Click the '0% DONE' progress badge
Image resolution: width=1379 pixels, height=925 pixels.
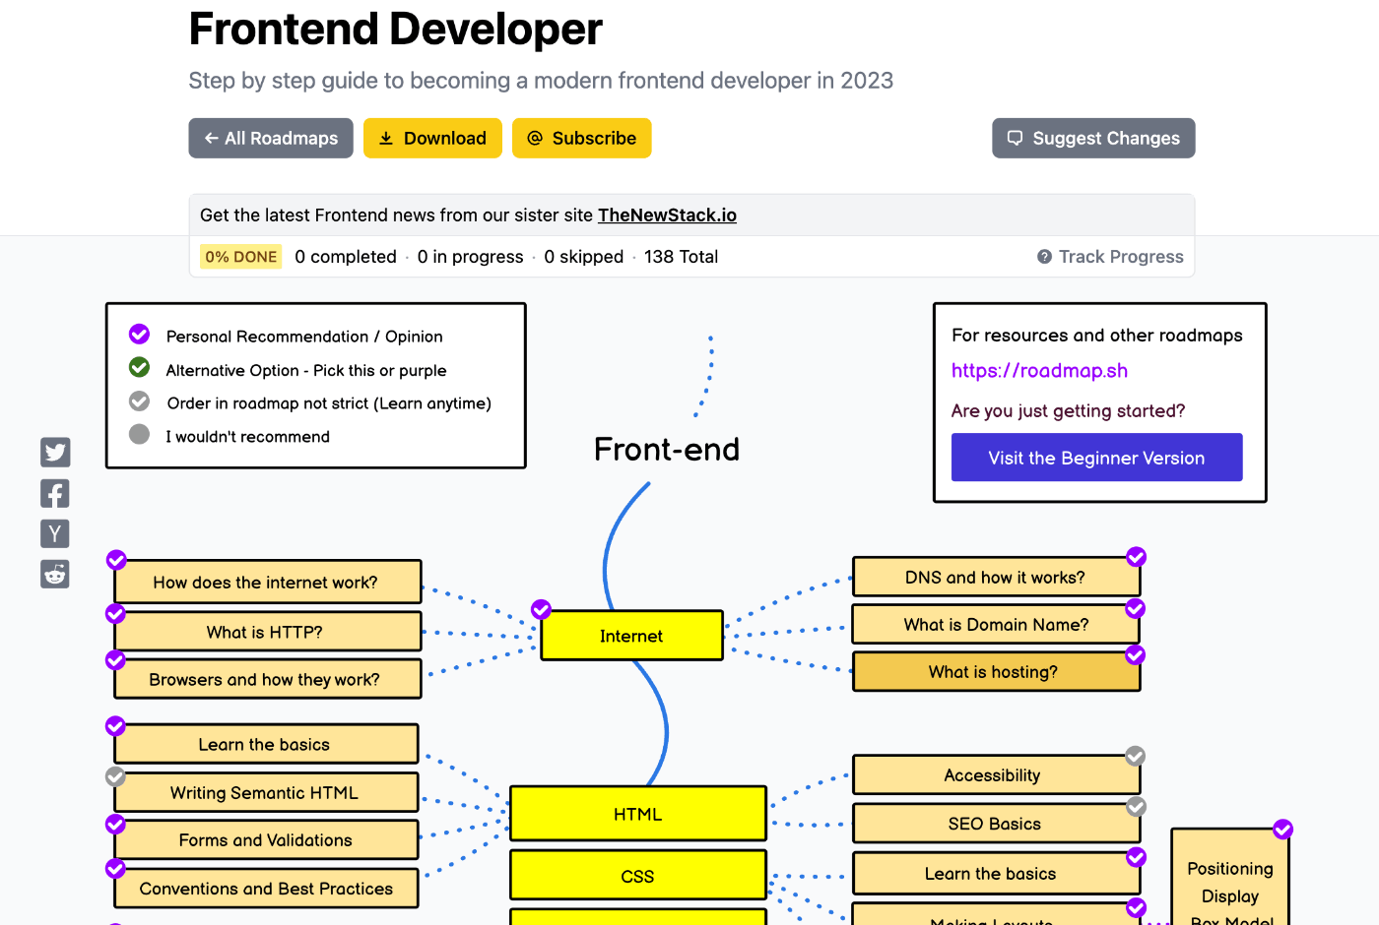(241, 257)
